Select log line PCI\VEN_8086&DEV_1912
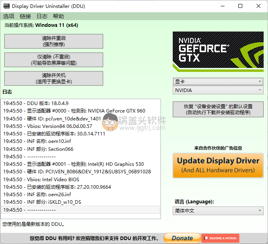The image size is (268, 244). tap(81, 172)
